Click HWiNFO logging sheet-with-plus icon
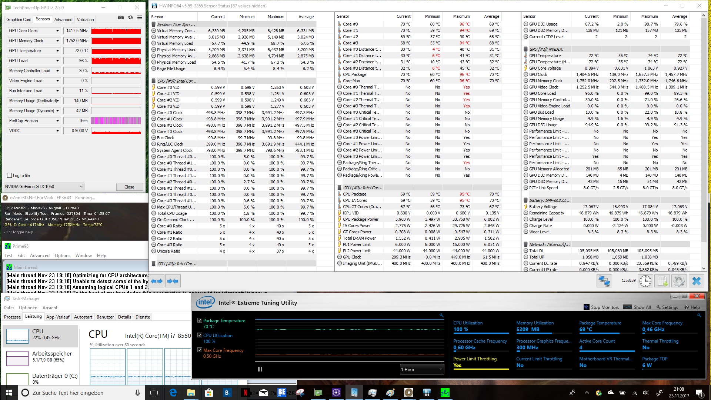This screenshot has height=400, width=711. [662, 281]
